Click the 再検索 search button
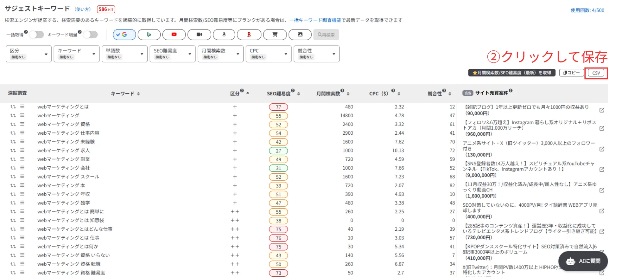 [326, 35]
